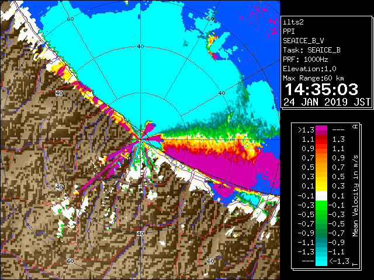Click the northeast '60' range ring label

tap(210, 19)
